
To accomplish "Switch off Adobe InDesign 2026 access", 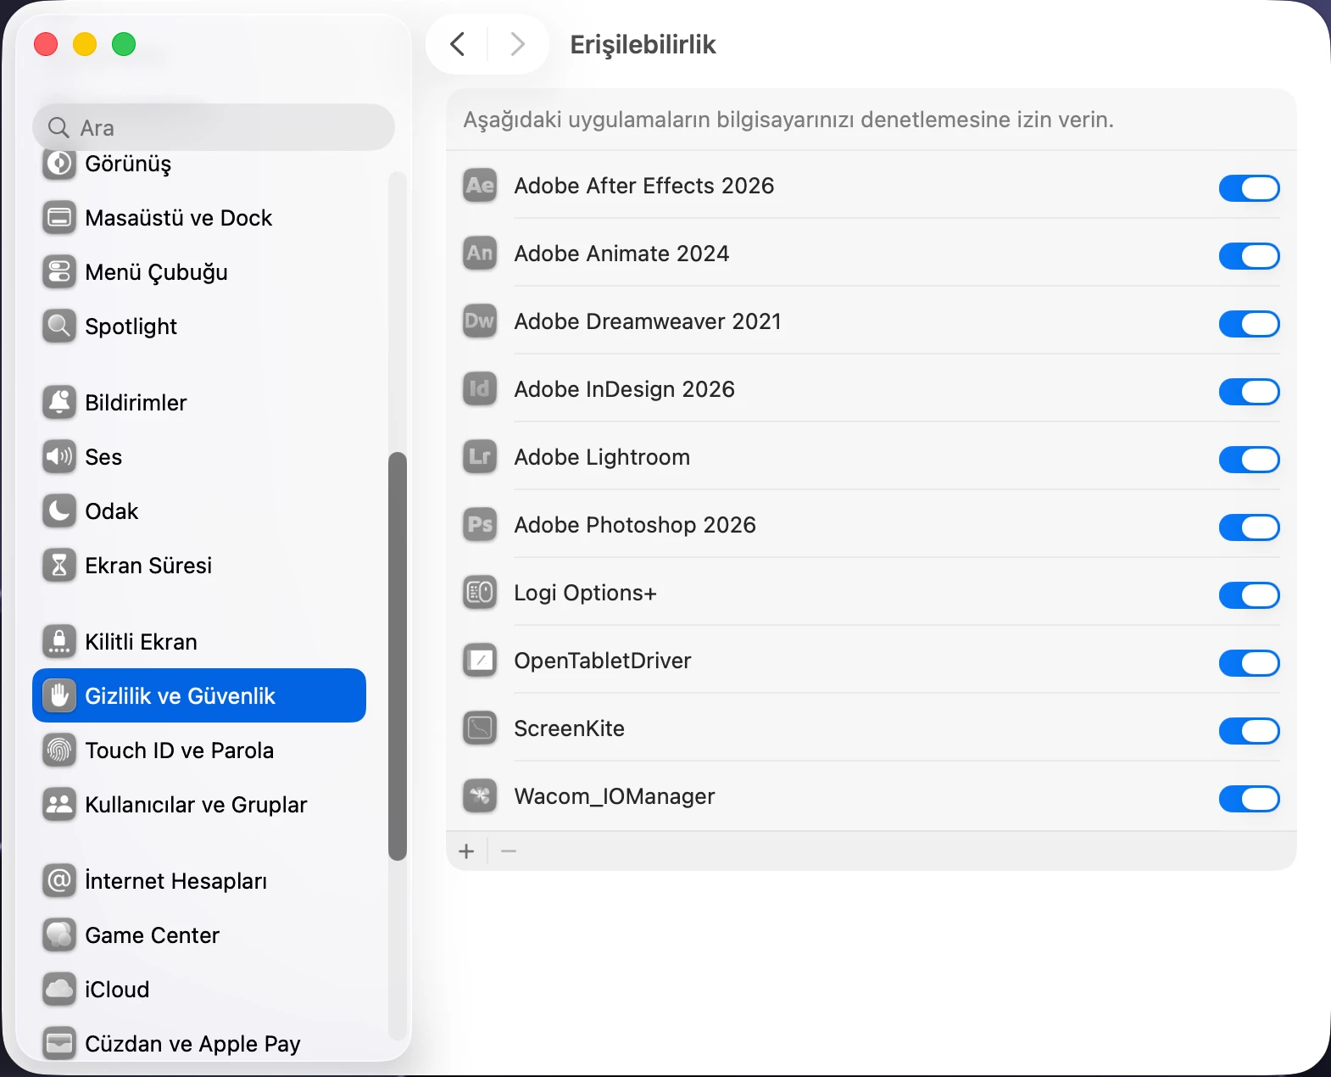I will 1249,392.
